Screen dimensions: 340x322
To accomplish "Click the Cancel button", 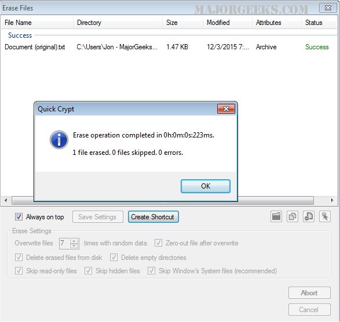I will 309,310.
